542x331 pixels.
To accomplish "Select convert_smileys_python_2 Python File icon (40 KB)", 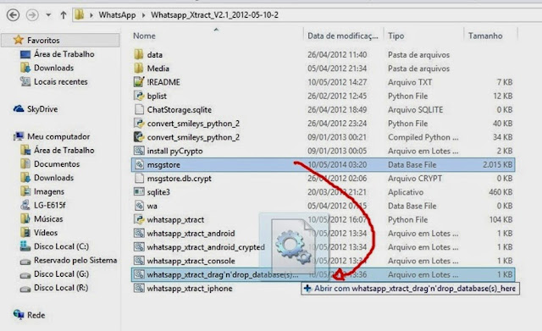I will coord(139,124).
